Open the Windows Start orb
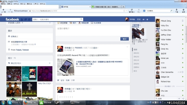 (x=3, y=103)
